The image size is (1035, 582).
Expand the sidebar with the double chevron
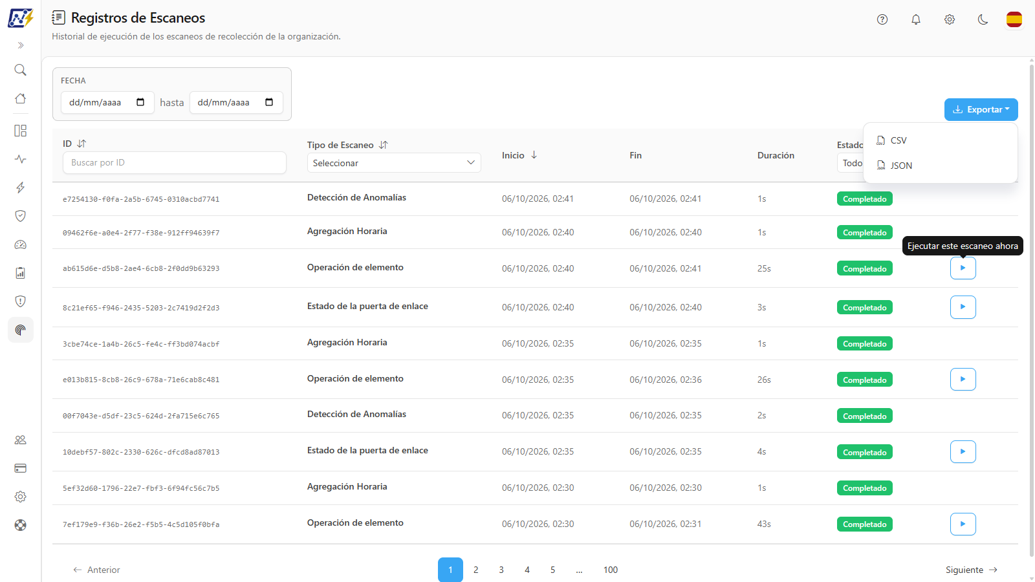pos(21,45)
